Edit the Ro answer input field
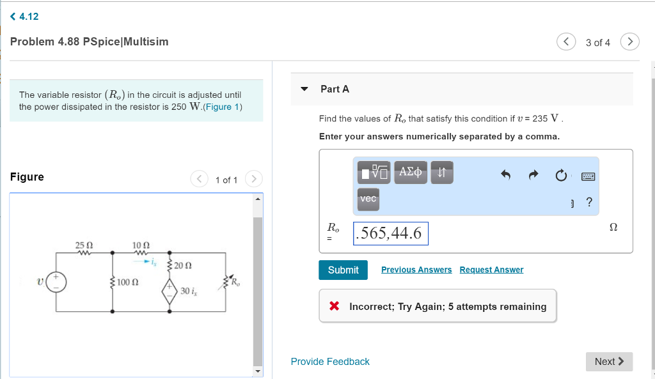655x379 pixels. coord(391,233)
